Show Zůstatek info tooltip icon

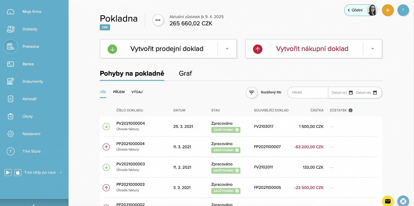click(351, 110)
